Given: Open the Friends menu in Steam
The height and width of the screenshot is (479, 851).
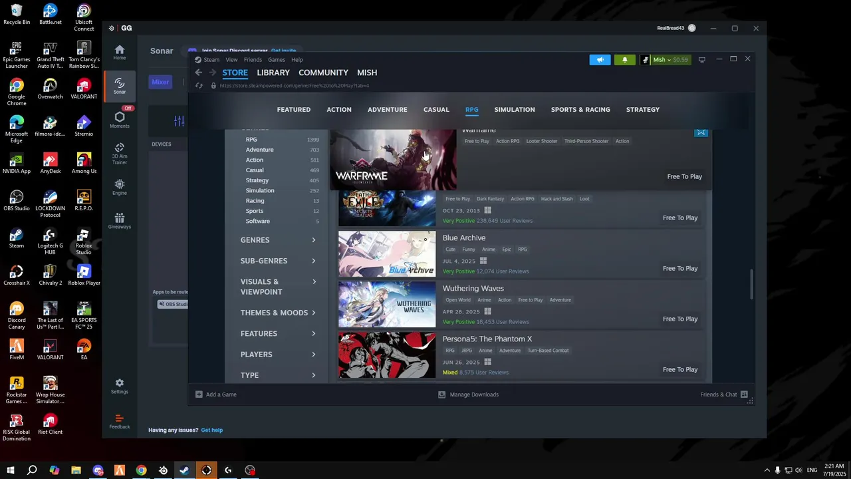Looking at the screenshot, I should coord(253,60).
